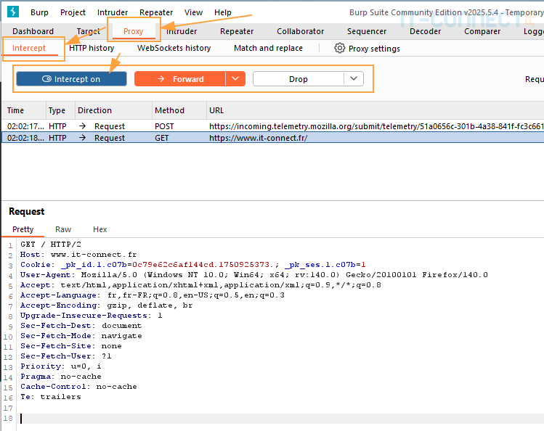
Task: Switch request view to Raw
Action: [x=63, y=229]
